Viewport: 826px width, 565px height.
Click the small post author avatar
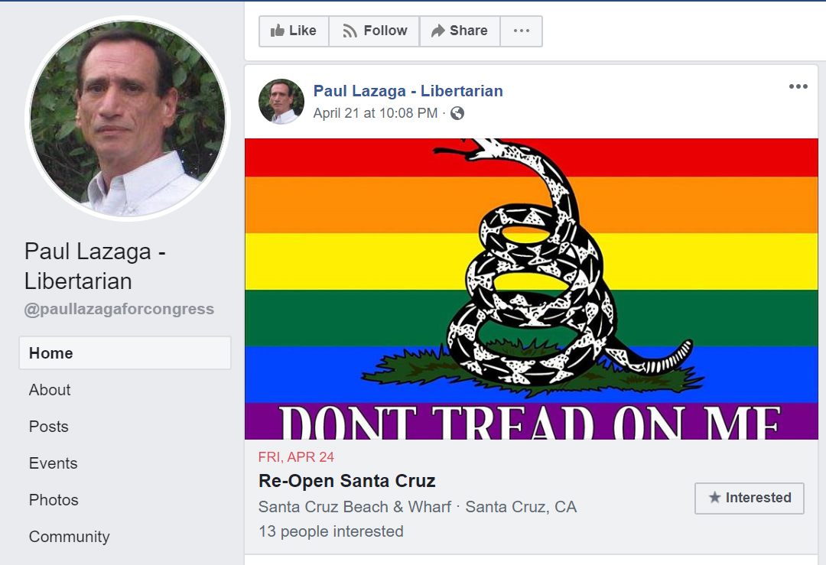(x=281, y=102)
